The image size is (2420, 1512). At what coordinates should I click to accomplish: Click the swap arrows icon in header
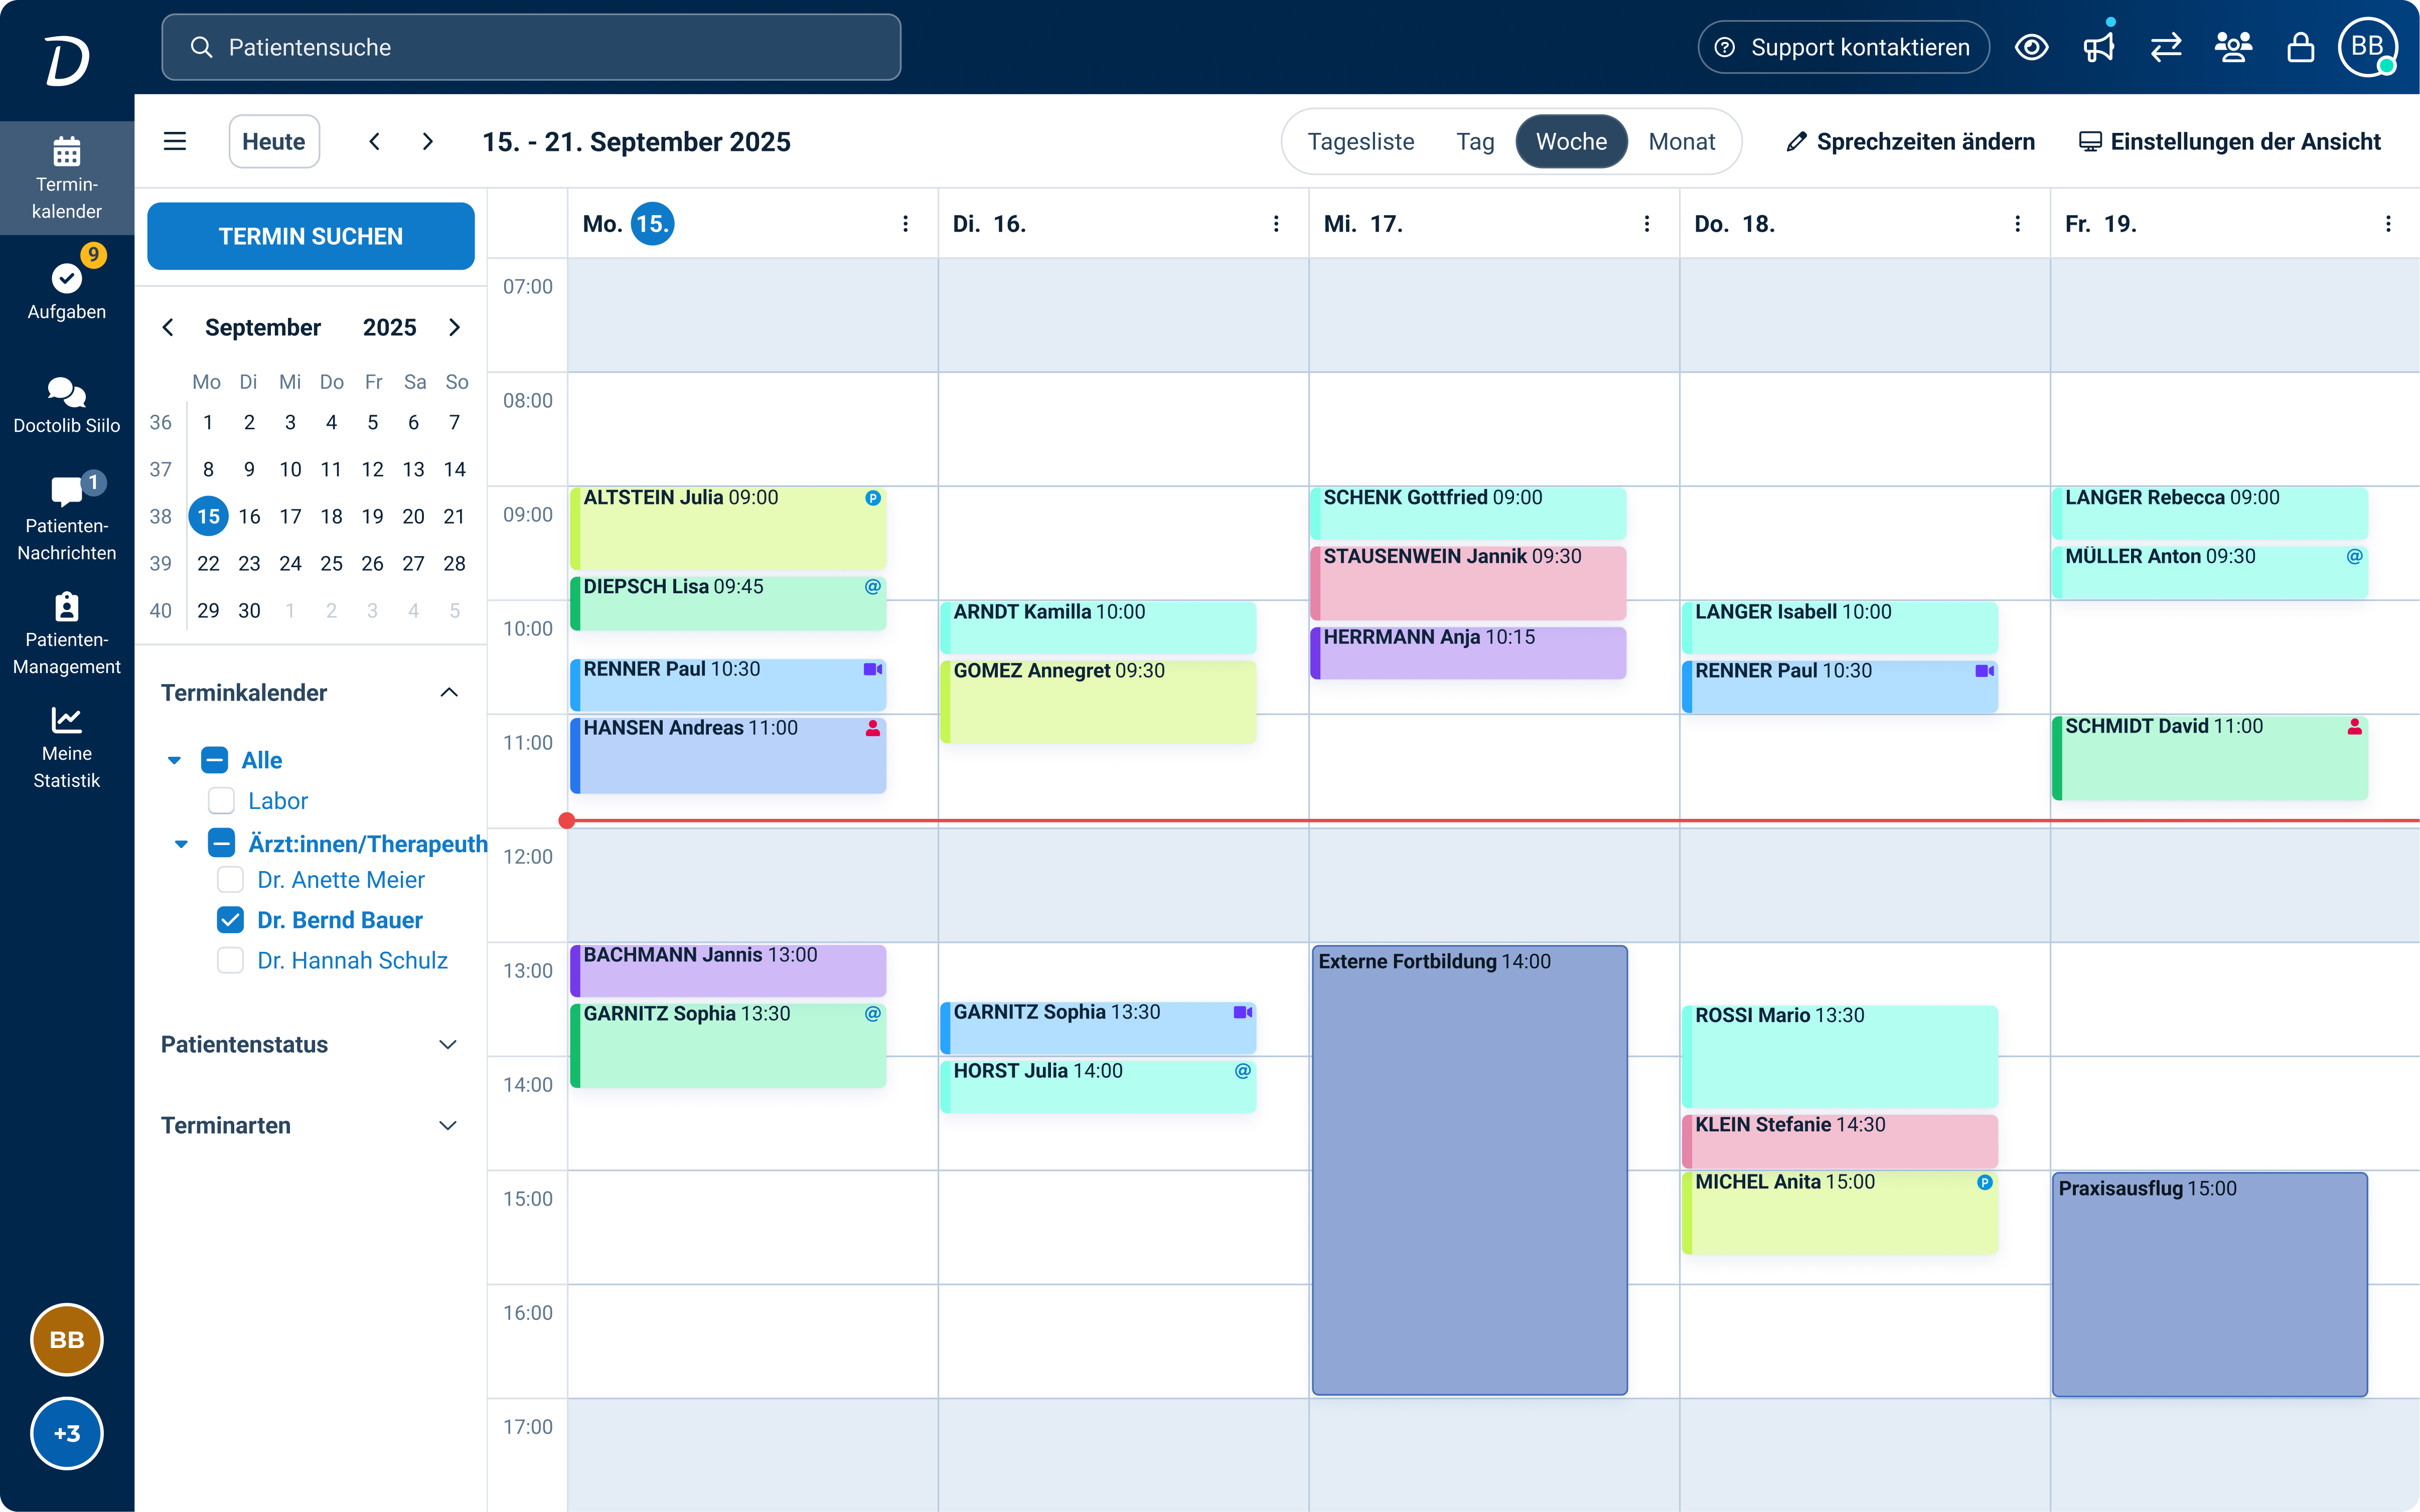[2165, 47]
